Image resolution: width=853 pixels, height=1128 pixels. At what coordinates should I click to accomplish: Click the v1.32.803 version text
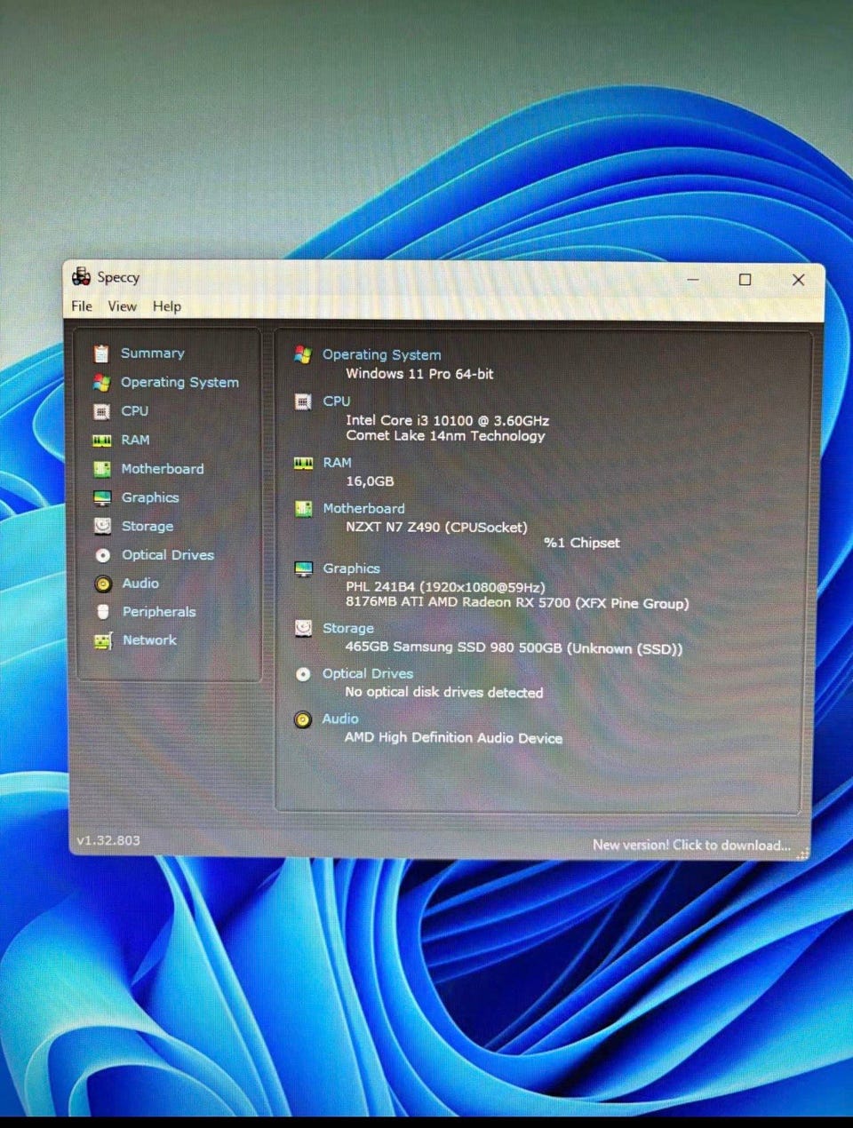[108, 840]
